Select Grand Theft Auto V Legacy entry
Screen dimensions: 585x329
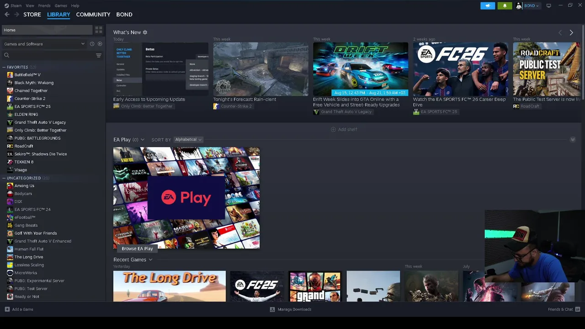pos(40,122)
